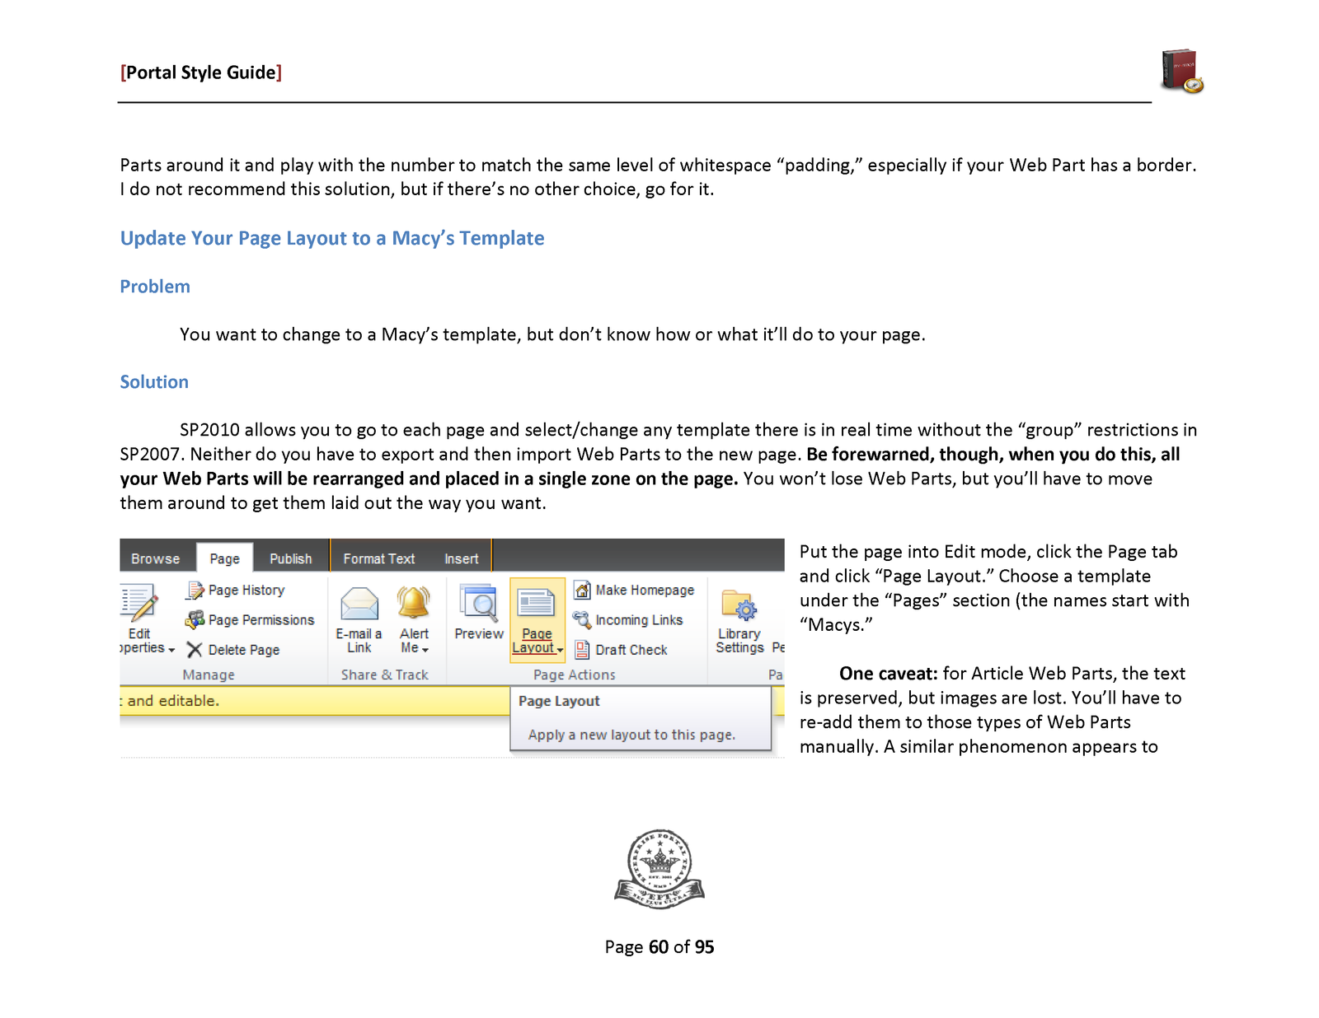The height and width of the screenshot is (1018, 1319).
Task: Click the Problem heading
Action: click(x=155, y=287)
